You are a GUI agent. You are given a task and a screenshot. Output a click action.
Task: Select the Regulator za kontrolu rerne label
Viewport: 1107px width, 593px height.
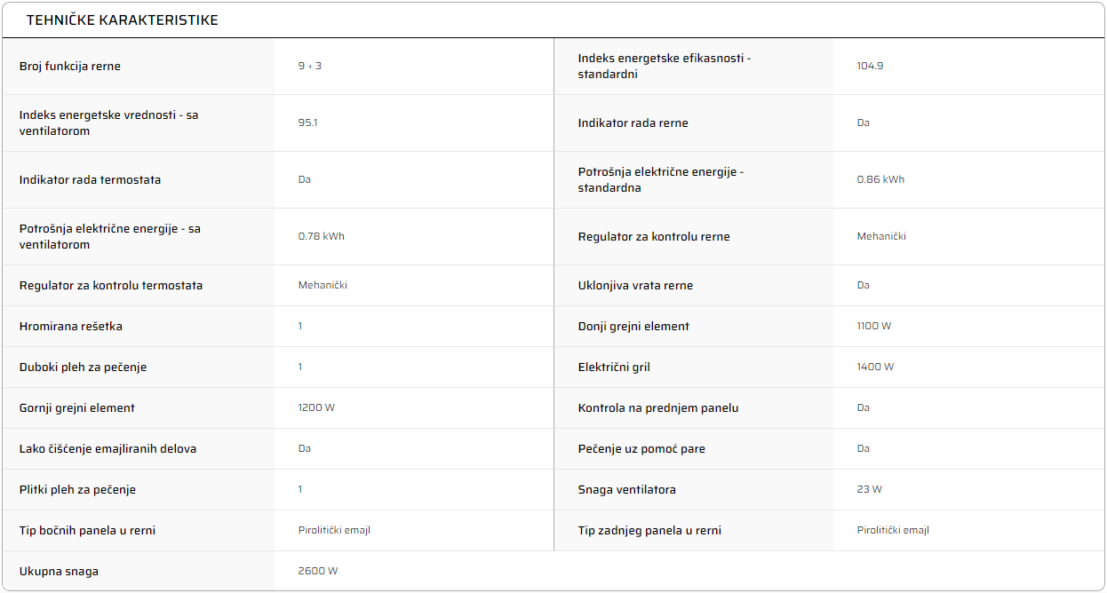654,237
